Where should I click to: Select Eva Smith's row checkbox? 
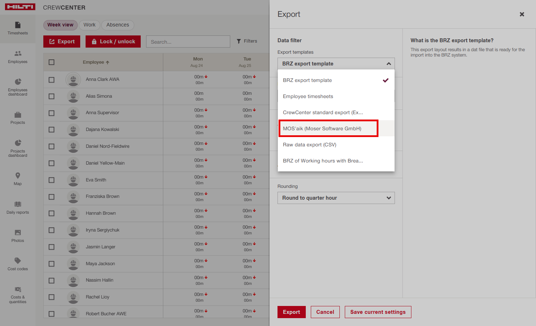point(52,180)
